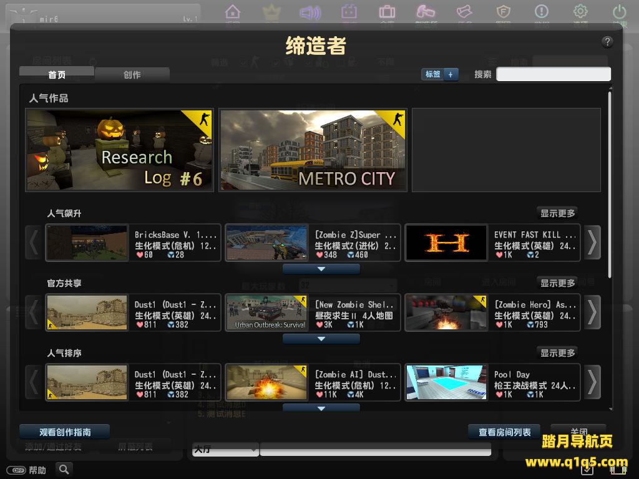Image resolution: width=639 pixels, height=479 pixels.
Task: Click right arrow of 人气排序 row
Action: click(592, 382)
